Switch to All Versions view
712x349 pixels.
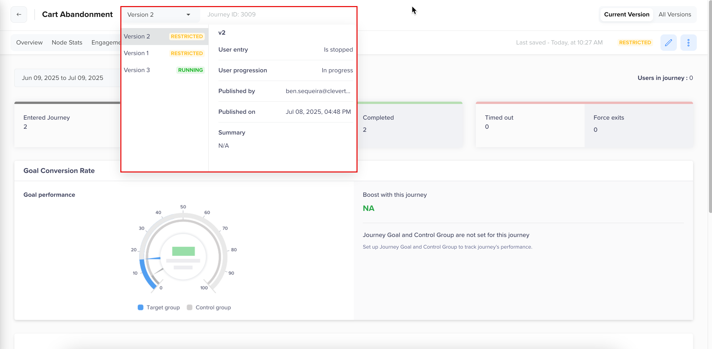tap(674, 14)
